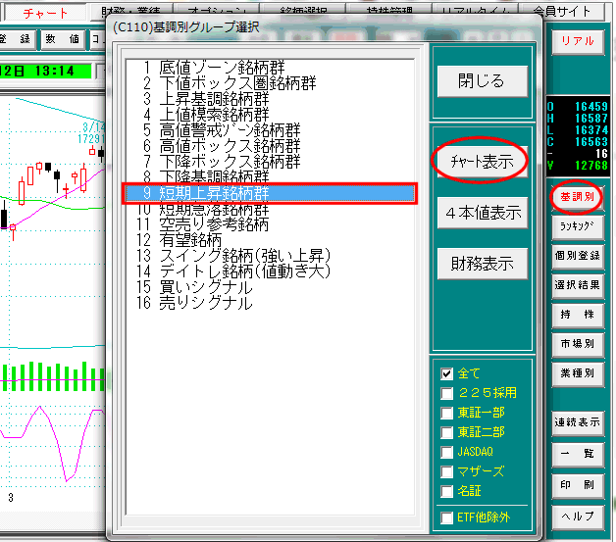Choose row 7 下降ボックス銘柄群

[270, 162]
